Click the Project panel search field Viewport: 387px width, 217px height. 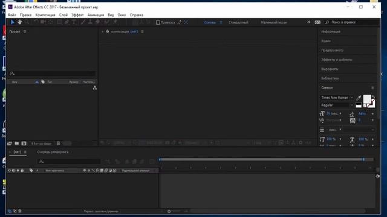click(x=53, y=74)
